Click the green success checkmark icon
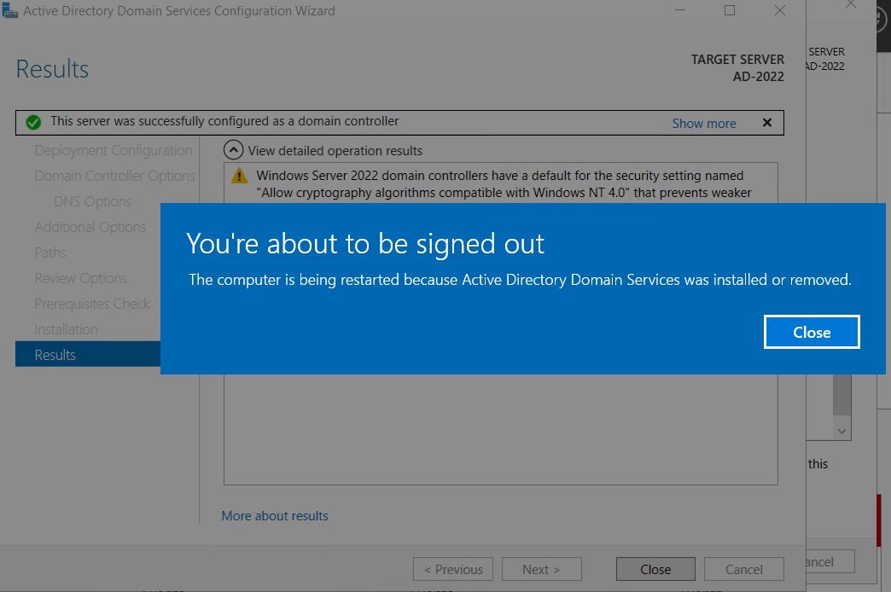 (x=33, y=122)
